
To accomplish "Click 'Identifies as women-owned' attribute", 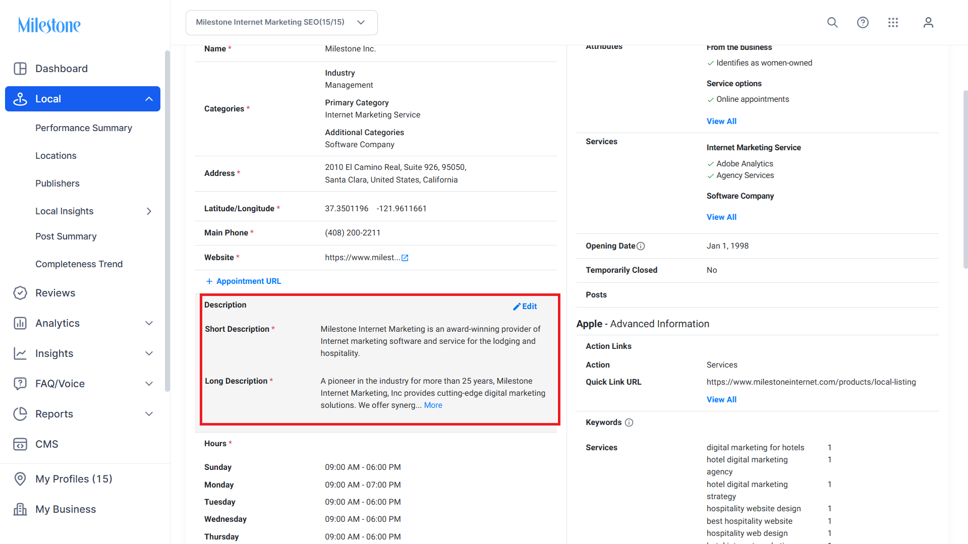I will click(x=764, y=63).
